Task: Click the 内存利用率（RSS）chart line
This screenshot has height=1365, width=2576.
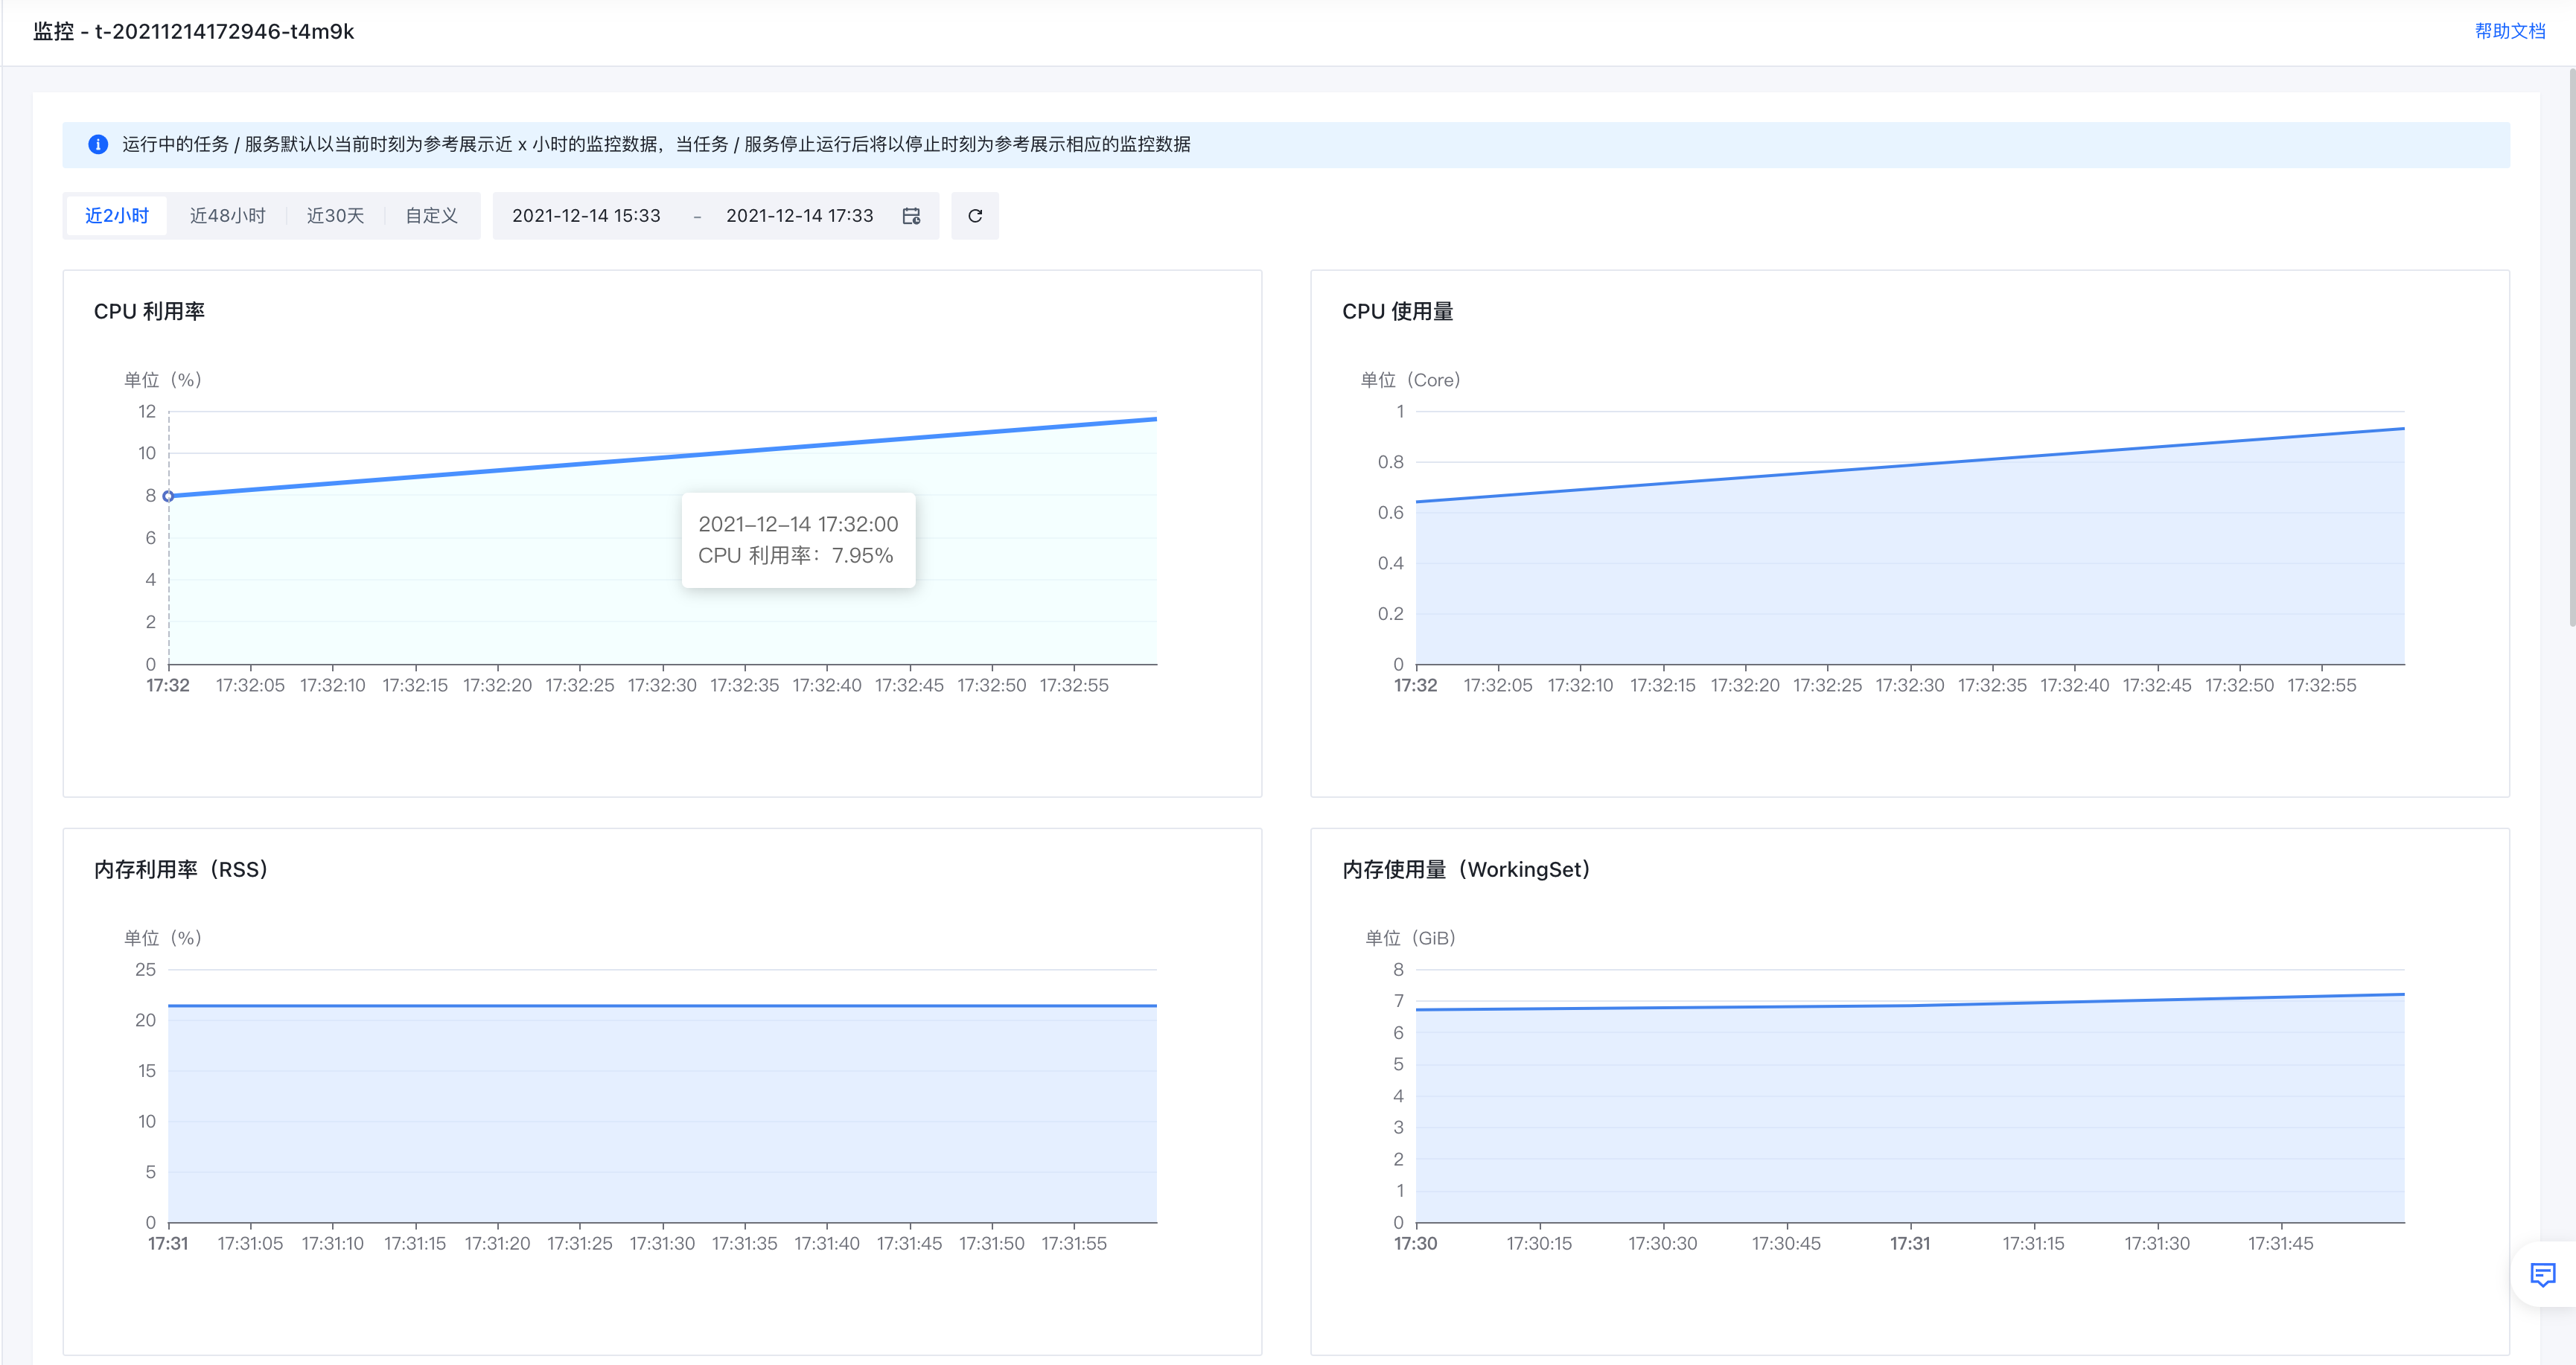Action: click(x=662, y=1005)
